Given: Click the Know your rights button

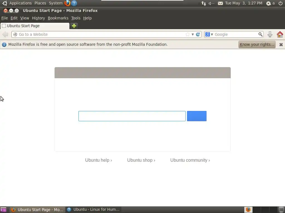Looking at the screenshot, I should 257,45.
